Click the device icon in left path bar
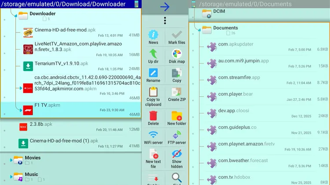This screenshot has width=330, height=185. click(x=136, y=4)
